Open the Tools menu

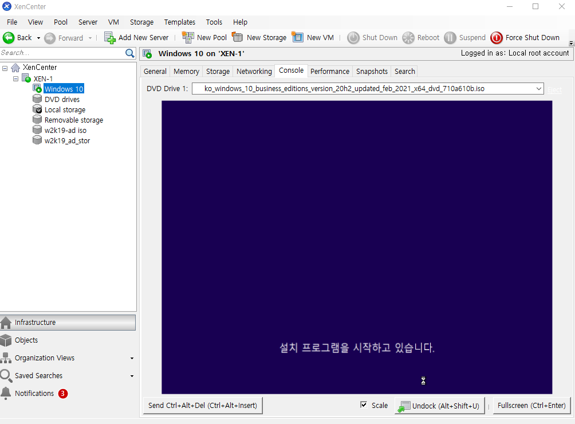214,22
